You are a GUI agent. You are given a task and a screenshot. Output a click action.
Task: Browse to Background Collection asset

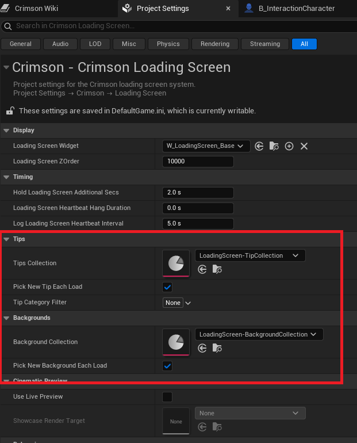pyautogui.click(x=217, y=348)
